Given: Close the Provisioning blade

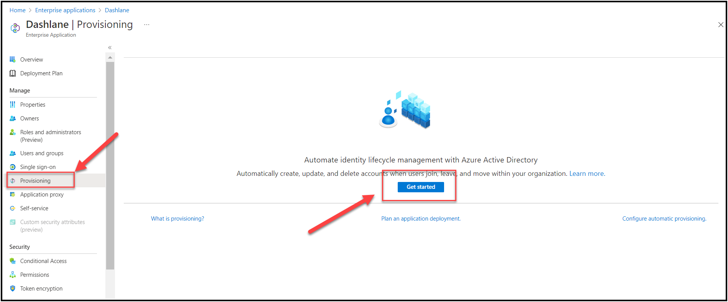Looking at the screenshot, I should pos(721,25).
